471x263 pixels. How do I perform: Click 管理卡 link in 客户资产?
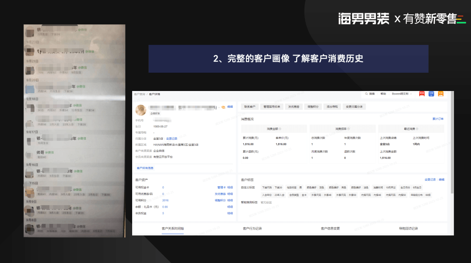pyautogui.click(x=221, y=187)
